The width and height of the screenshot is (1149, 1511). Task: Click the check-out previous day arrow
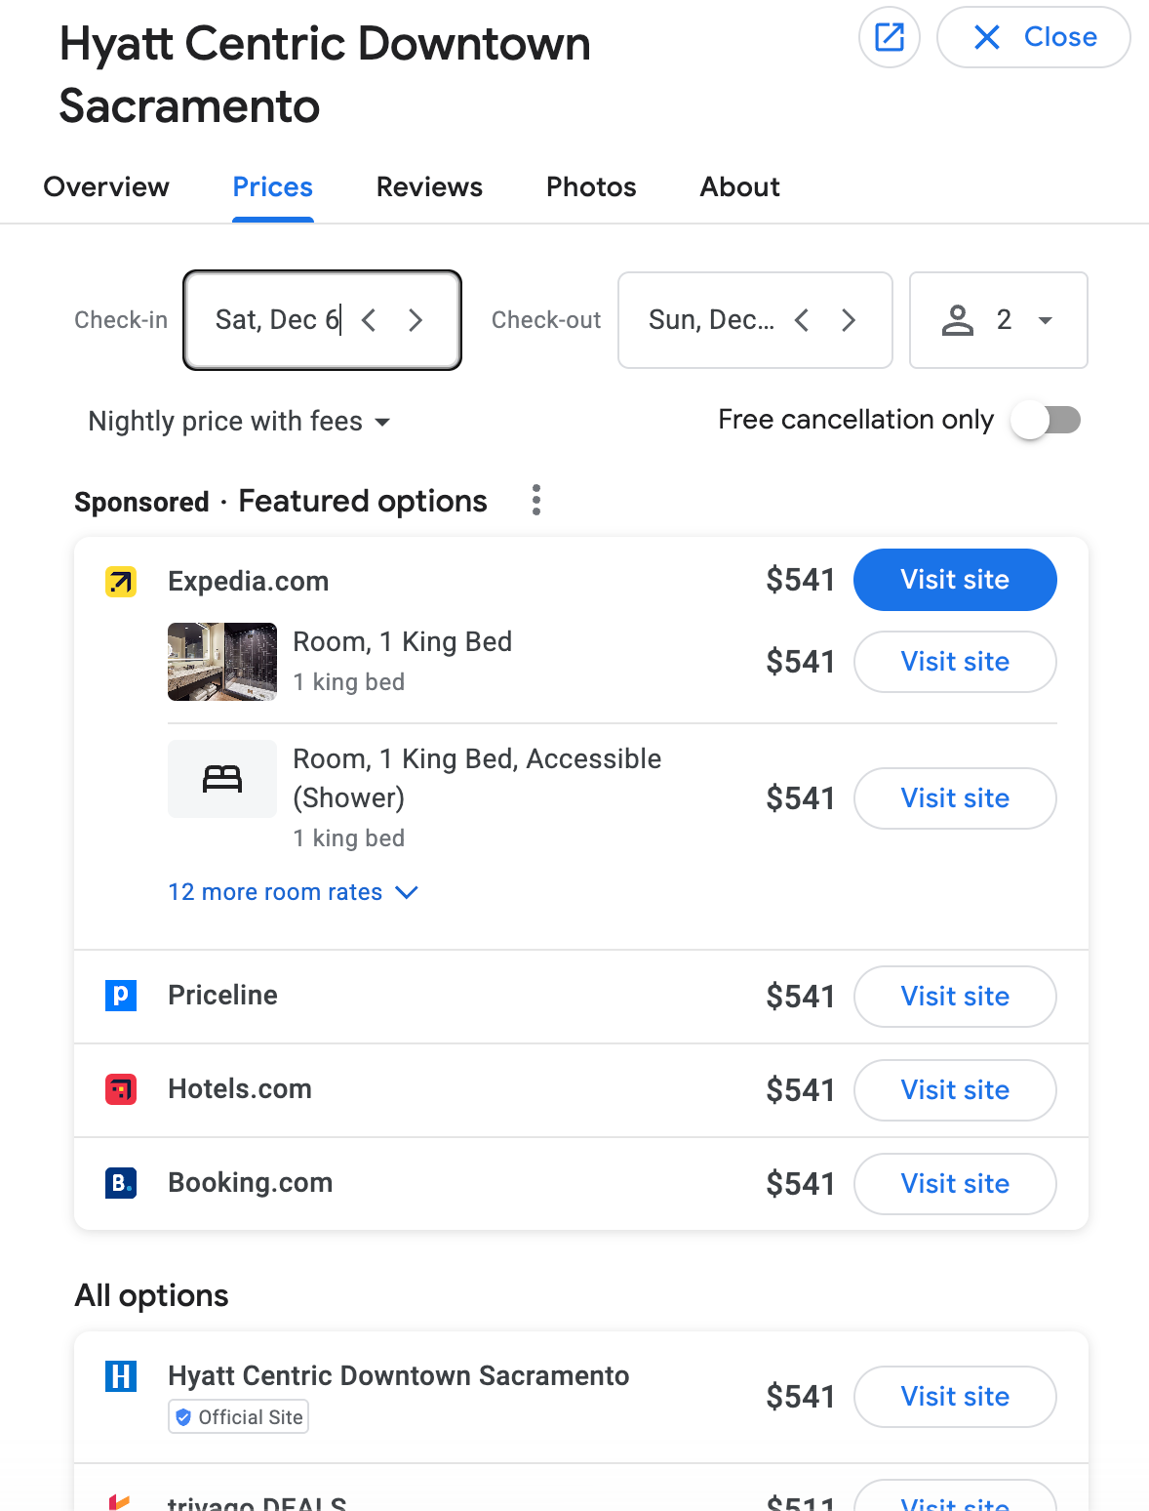click(x=802, y=320)
